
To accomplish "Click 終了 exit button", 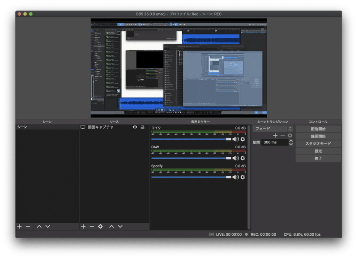I will tap(318, 158).
